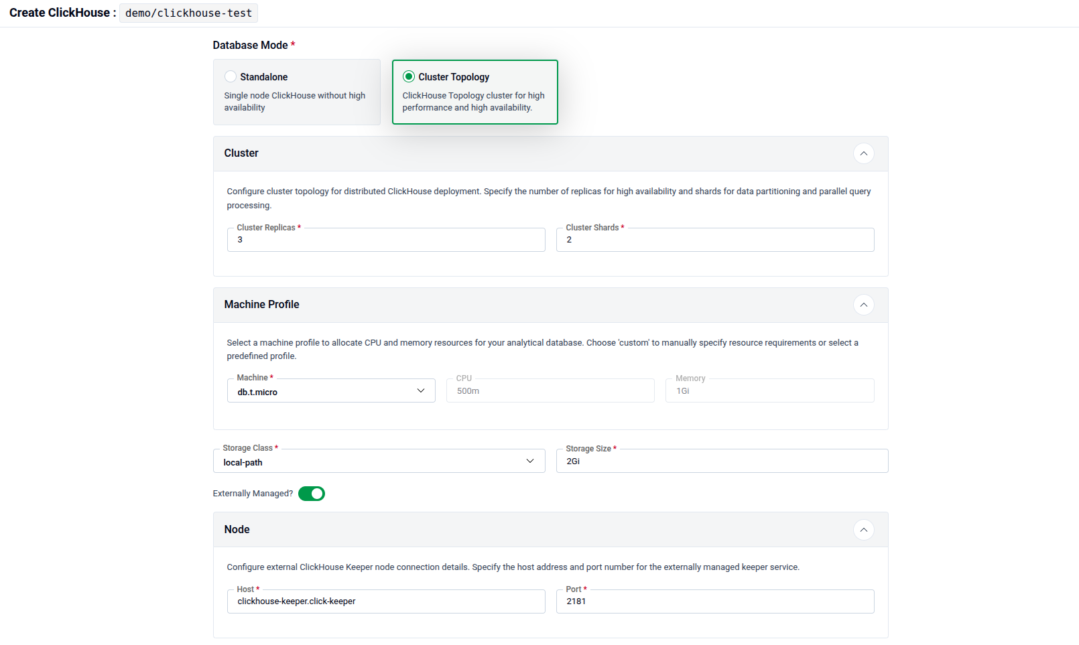The height and width of the screenshot is (645, 1079).
Task: Select the Cluster Topology radio option
Action: pyautogui.click(x=409, y=76)
